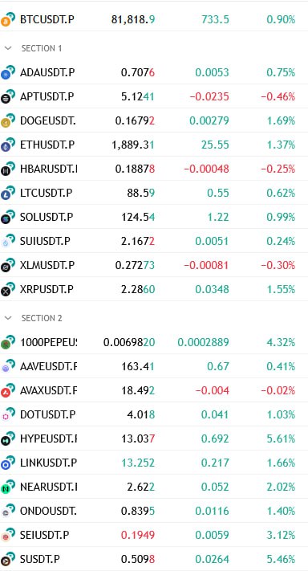The image size is (308, 571).
Task: Click the SECTION 2 header label
Action: (x=42, y=318)
